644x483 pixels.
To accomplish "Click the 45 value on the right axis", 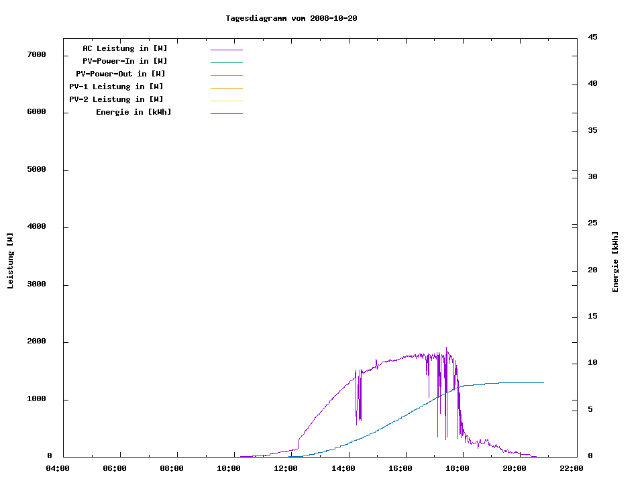I will click(592, 37).
